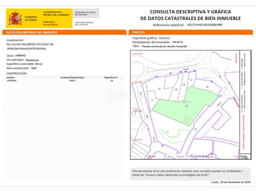Viewport: 256px width, 192px height.
Task: Click the non-certification disclaimer note
Action: pos(190,174)
